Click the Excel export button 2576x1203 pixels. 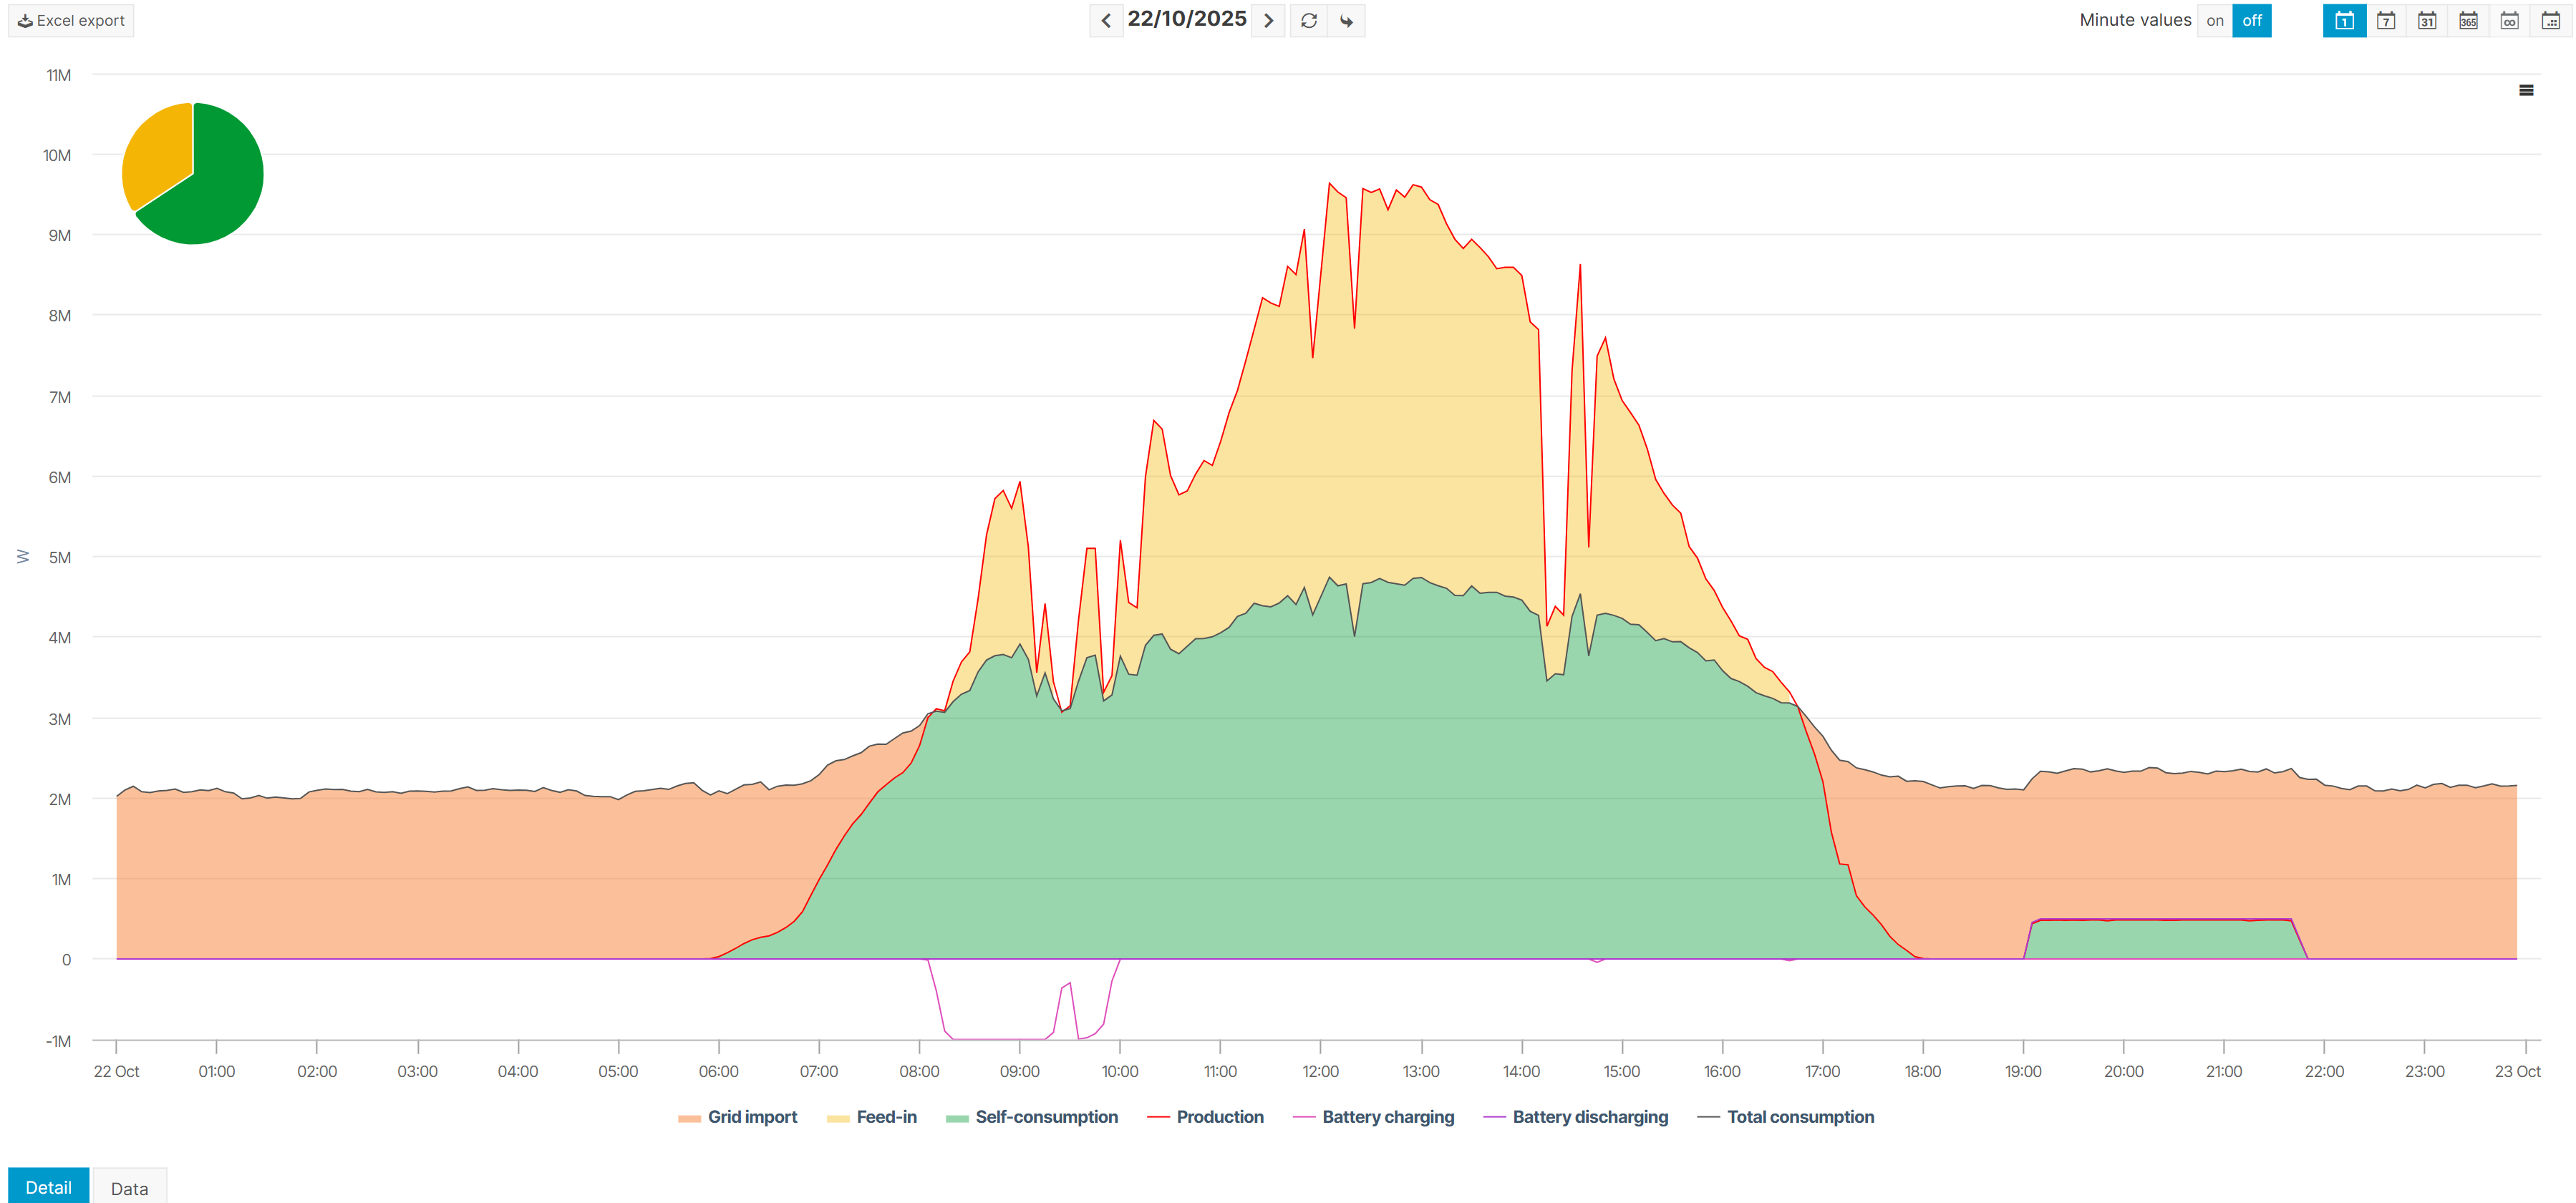tap(71, 20)
